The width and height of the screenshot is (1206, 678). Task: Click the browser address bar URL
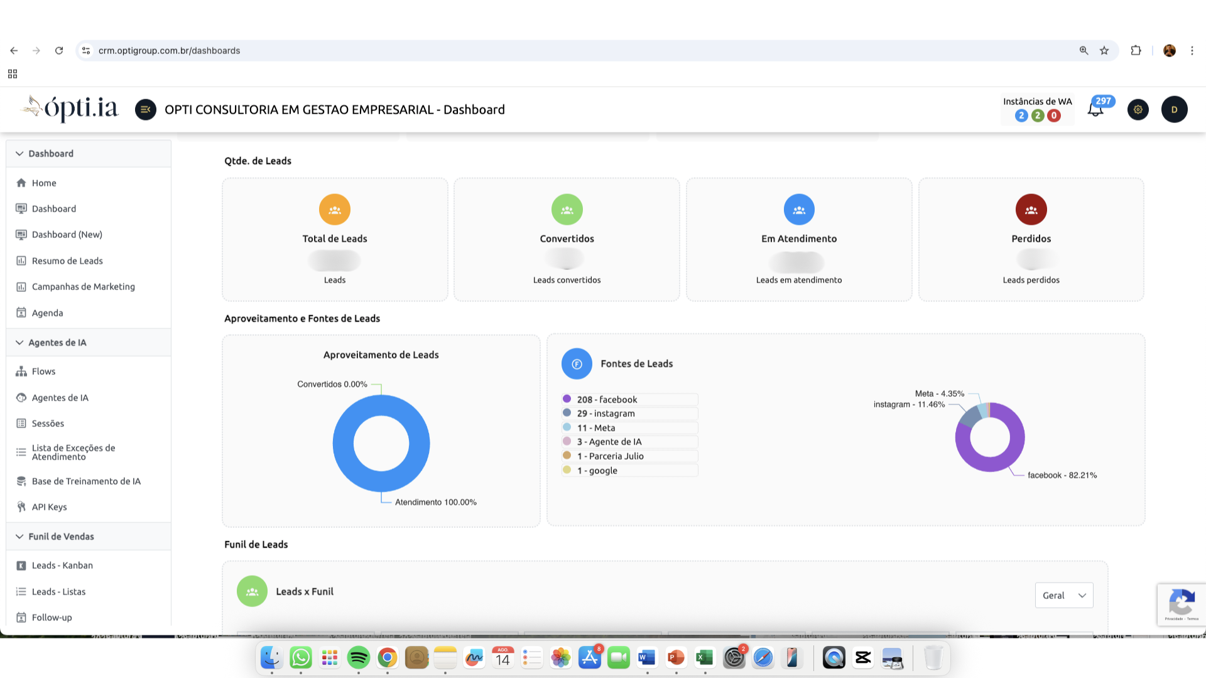click(x=169, y=51)
